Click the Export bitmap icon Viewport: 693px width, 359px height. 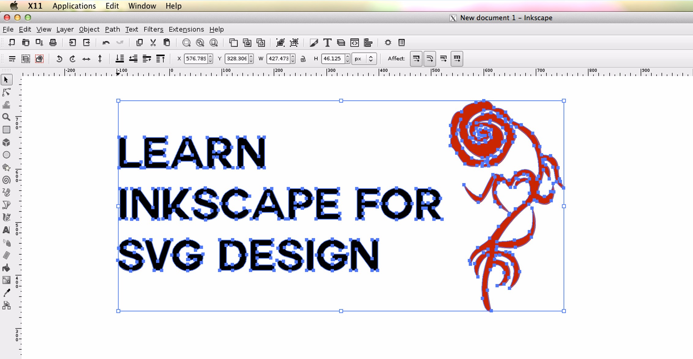[87, 43]
